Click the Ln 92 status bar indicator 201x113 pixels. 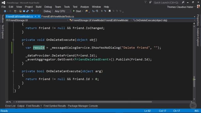click(147, 111)
